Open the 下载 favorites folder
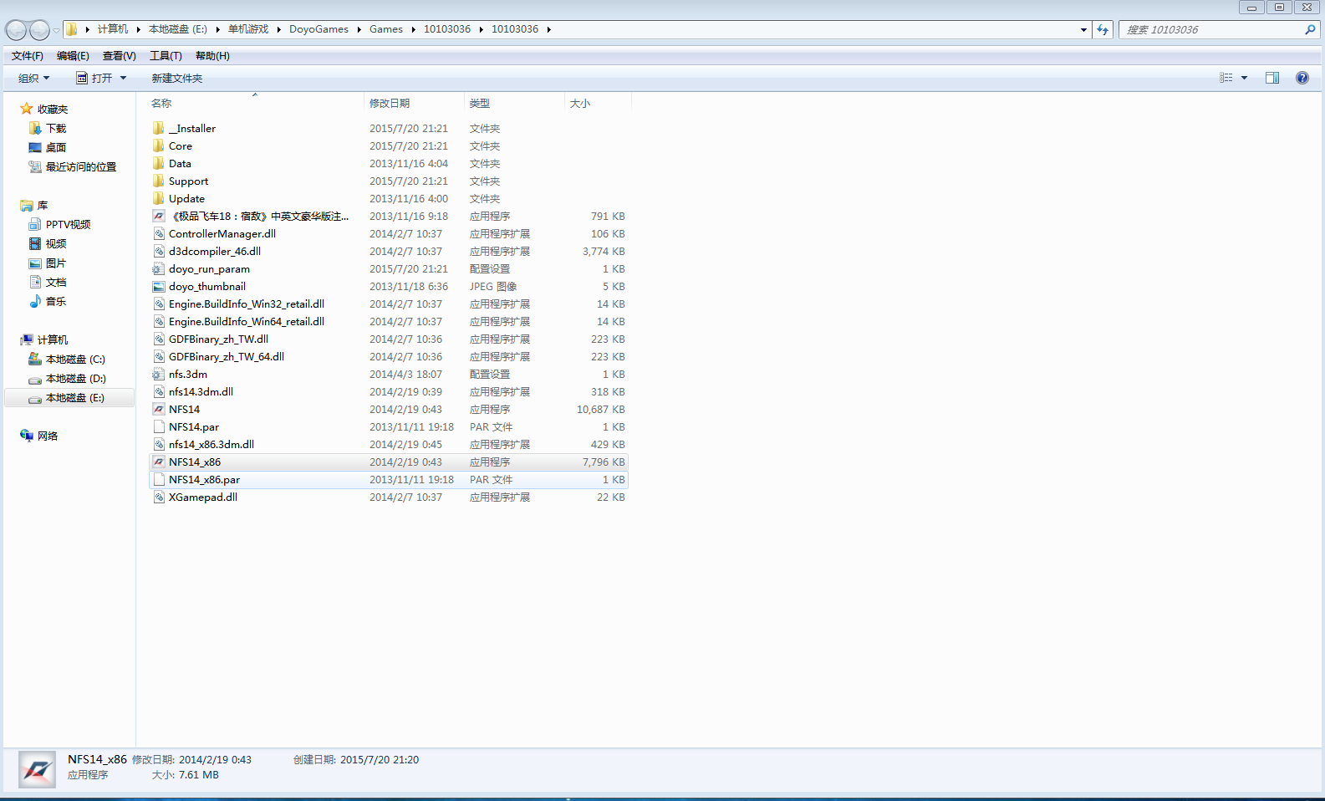This screenshot has height=801, width=1325. pyautogui.click(x=55, y=128)
